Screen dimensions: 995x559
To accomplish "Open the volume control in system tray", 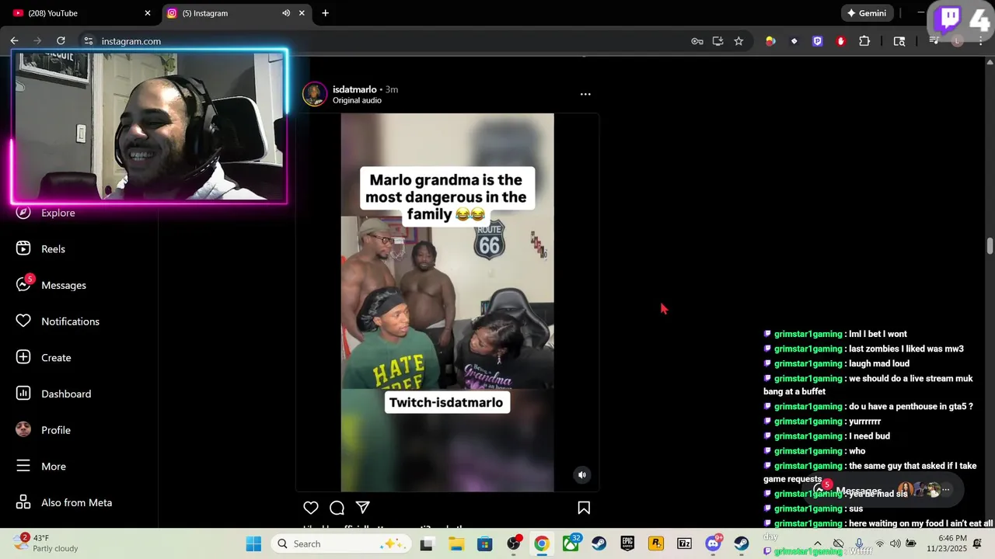I will pos(895,543).
